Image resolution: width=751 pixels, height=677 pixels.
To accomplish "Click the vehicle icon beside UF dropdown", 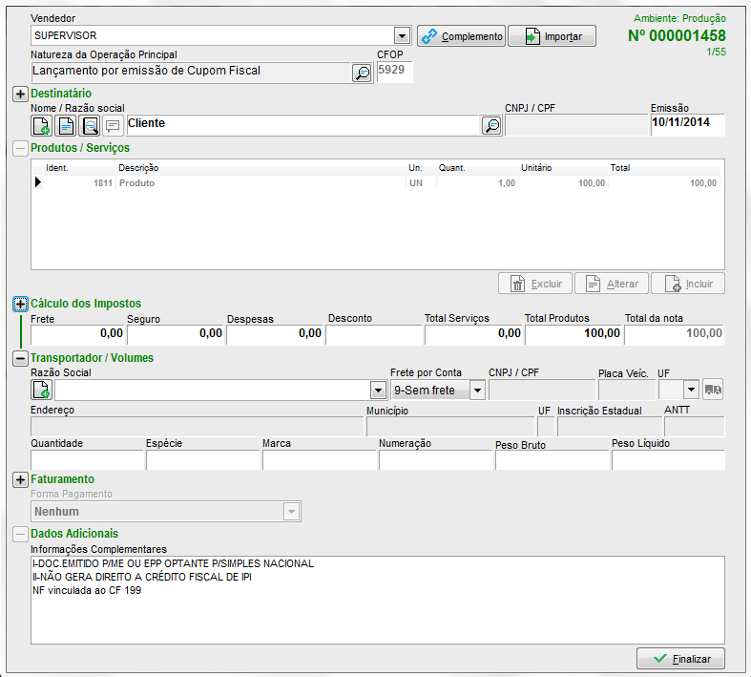I will pos(714,390).
